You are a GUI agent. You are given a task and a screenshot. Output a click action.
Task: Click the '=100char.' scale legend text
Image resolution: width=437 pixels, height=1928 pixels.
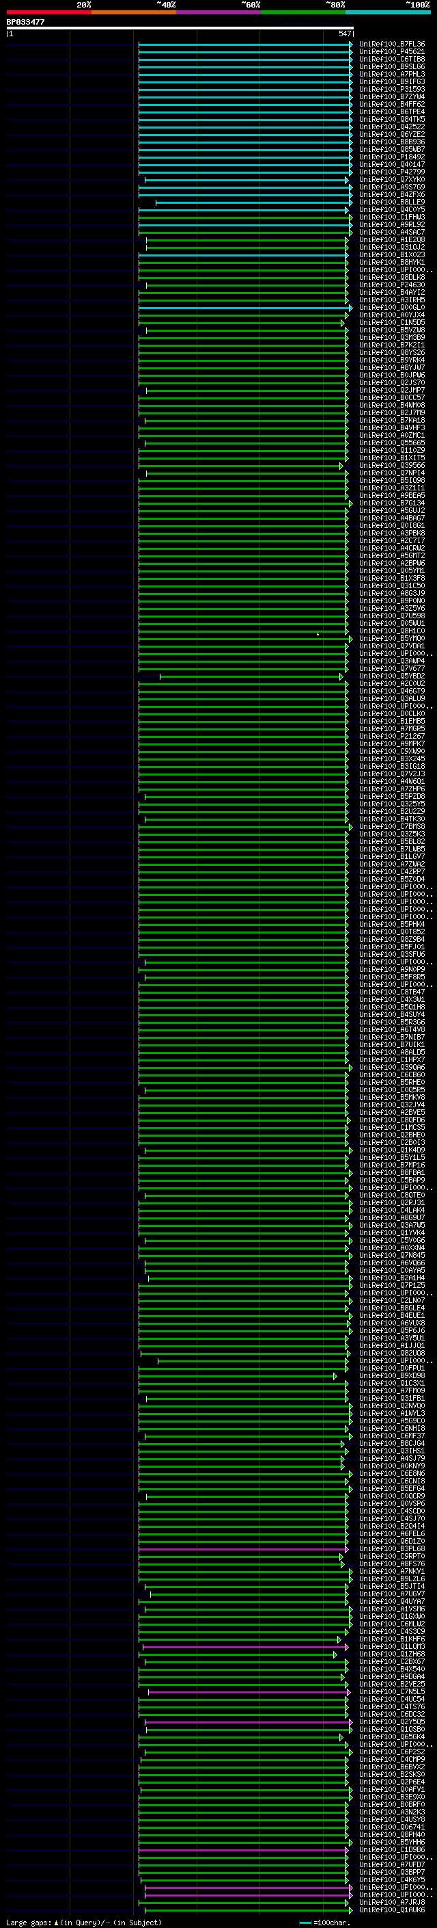tap(333, 1922)
